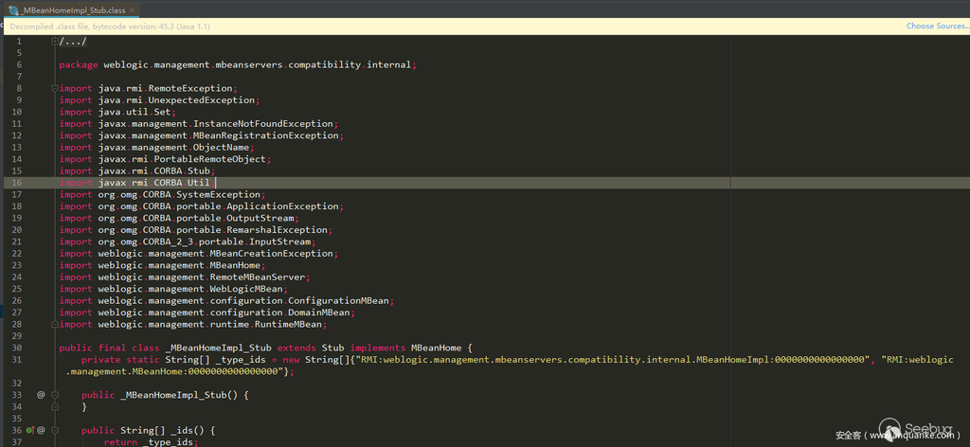Open the Choose Sources... link

pyautogui.click(x=937, y=26)
